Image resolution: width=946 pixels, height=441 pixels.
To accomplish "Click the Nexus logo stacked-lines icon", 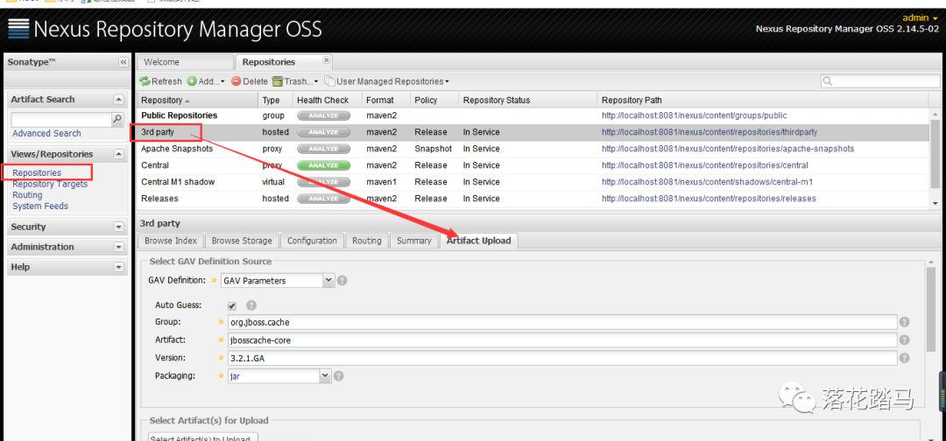I will 18,29.
